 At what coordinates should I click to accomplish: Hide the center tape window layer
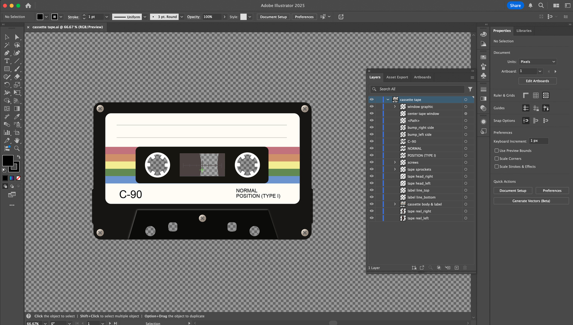pyautogui.click(x=371, y=113)
